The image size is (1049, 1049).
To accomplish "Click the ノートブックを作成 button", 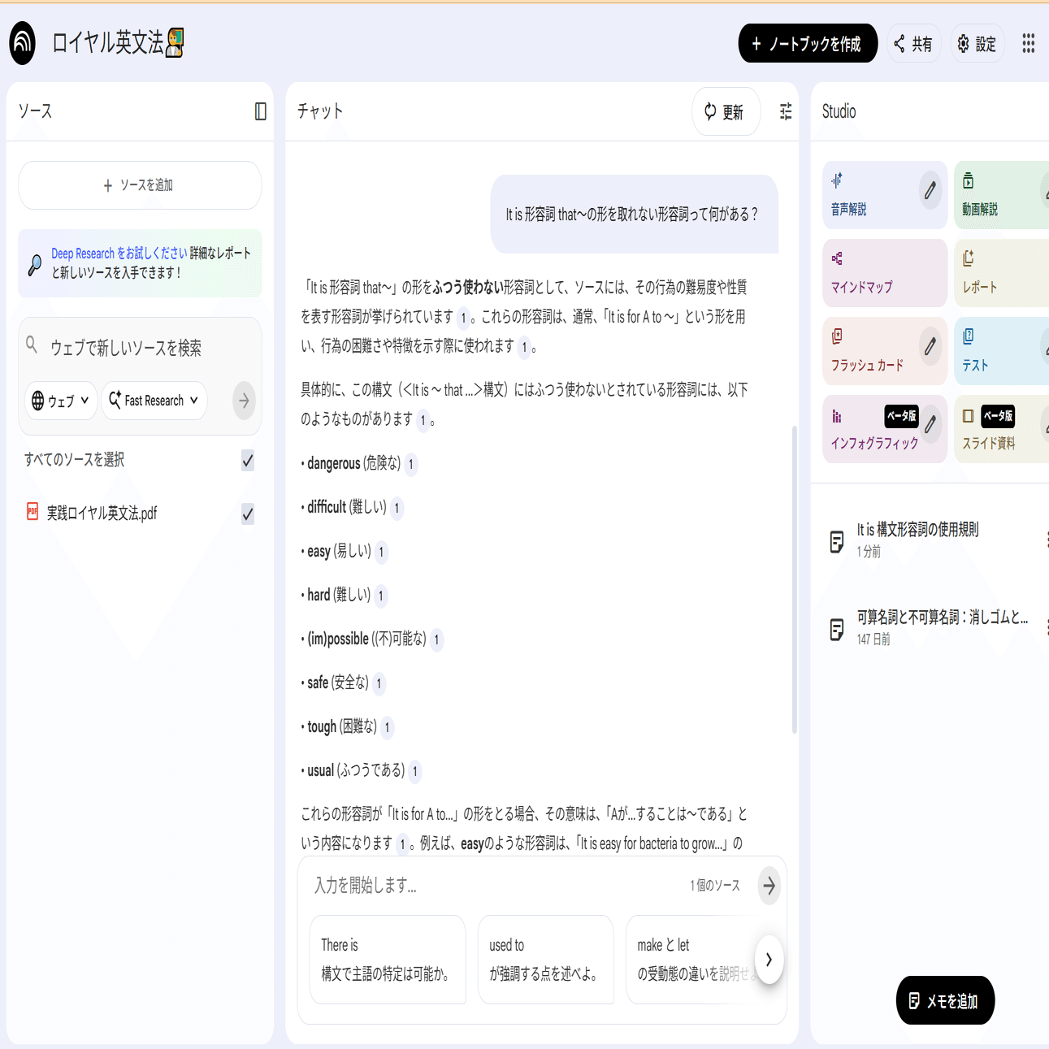I will point(807,43).
